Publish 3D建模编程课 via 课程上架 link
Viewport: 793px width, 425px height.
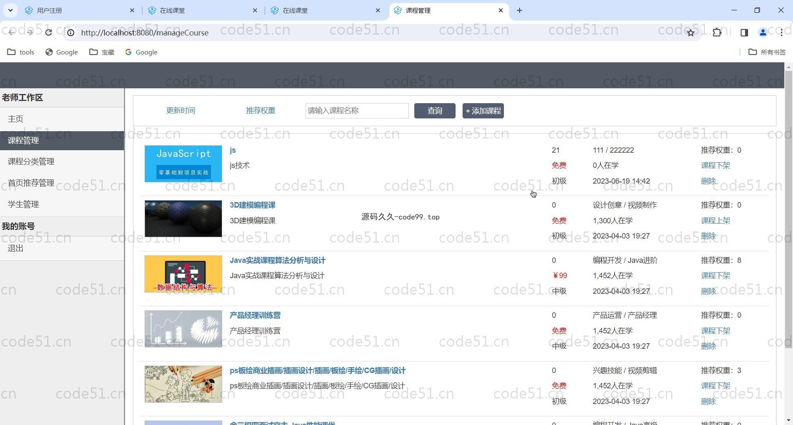point(715,221)
